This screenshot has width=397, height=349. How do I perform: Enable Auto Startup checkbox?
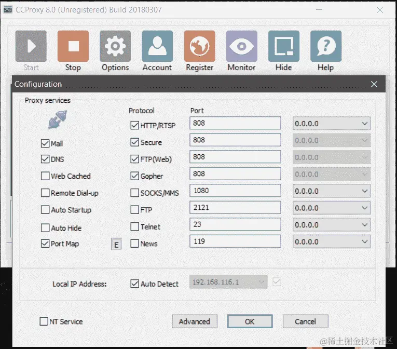coord(45,210)
